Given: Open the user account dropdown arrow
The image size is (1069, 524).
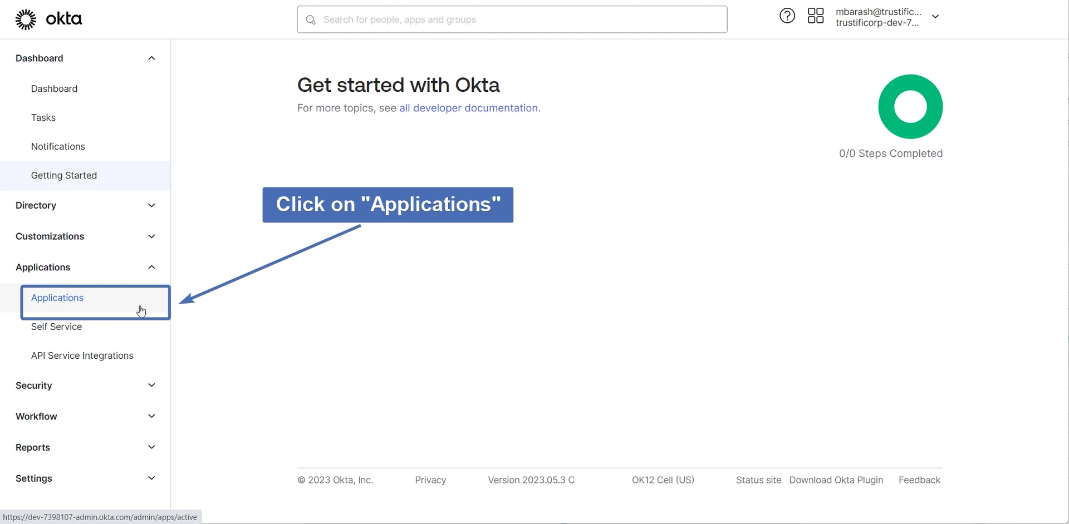Looking at the screenshot, I should (935, 17).
